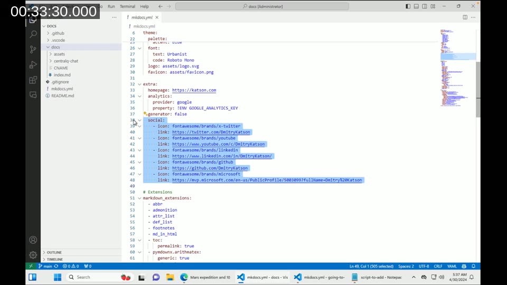Follow the twitter.com/DmitryKatson link

(x=211, y=132)
